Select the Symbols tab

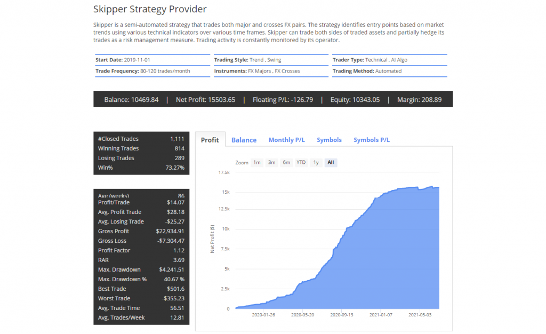point(329,140)
